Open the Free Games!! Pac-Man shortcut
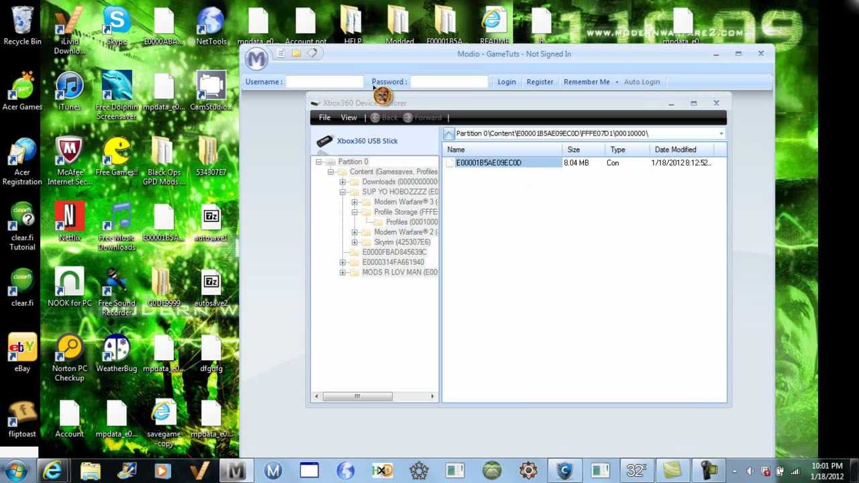This screenshot has width=859, height=483. point(117,157)
